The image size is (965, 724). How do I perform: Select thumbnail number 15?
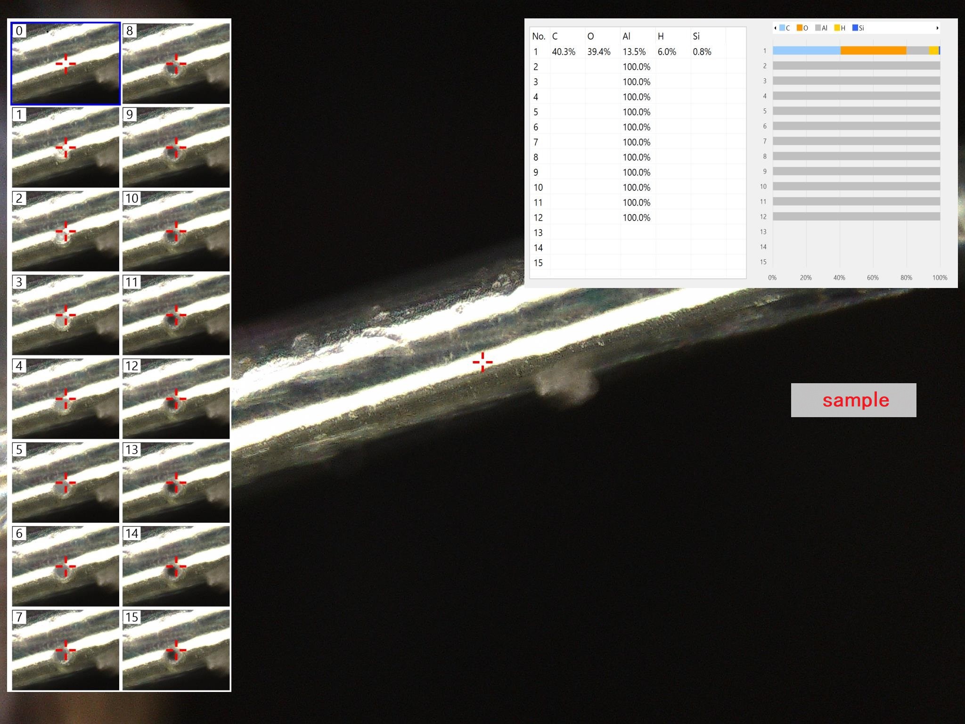[x=176, y=650]
